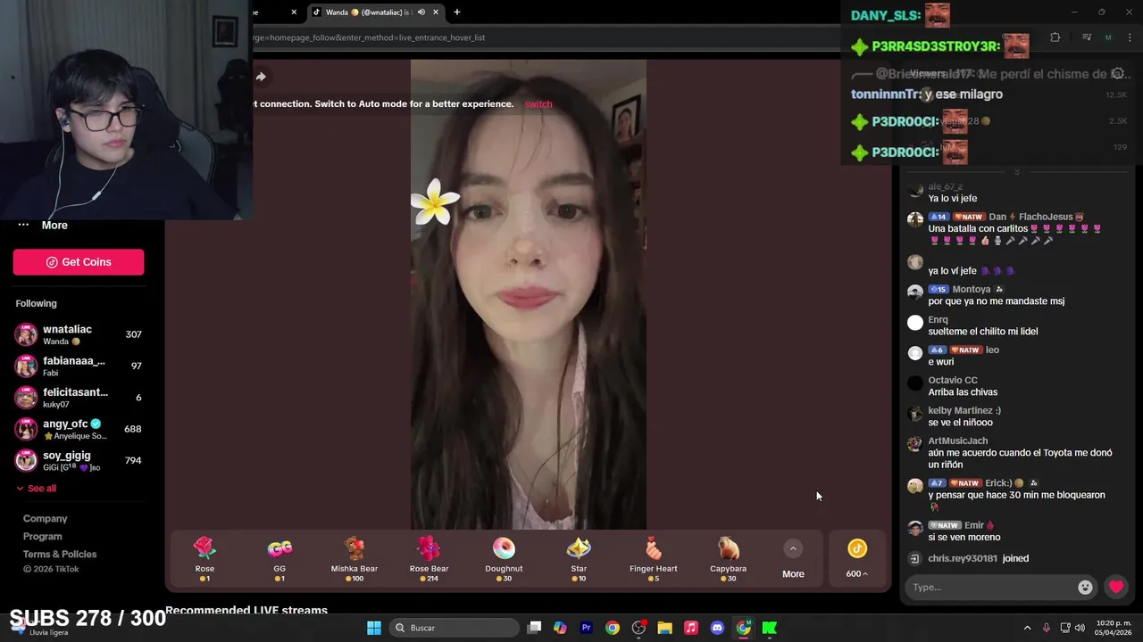Click the switch link for Auto mode
The width and height of the screenshot is (1143, 642).
click(538, 104)
